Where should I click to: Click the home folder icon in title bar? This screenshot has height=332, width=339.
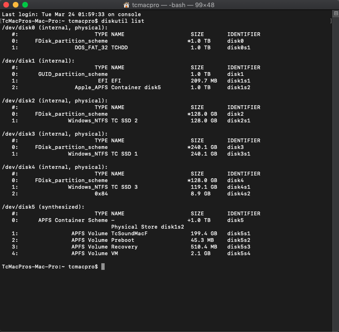tap(126, 5)
